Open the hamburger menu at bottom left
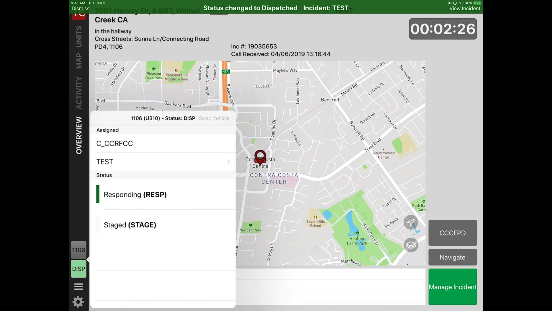Viewport: 552px width, 311px height. pyautogui.click(x=78, y=287)
